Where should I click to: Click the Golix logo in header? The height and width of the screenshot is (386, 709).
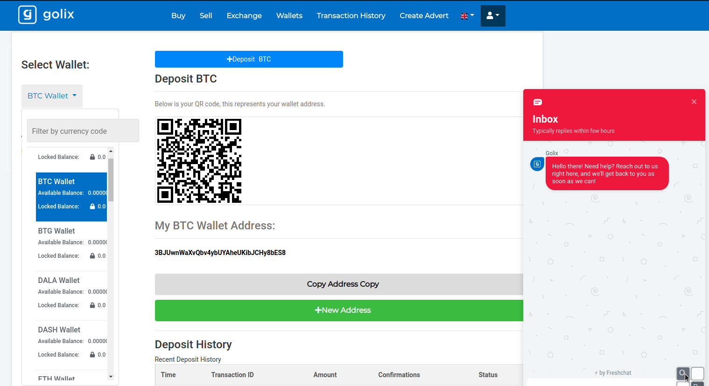pyautogui.click(x=46, y=15)
